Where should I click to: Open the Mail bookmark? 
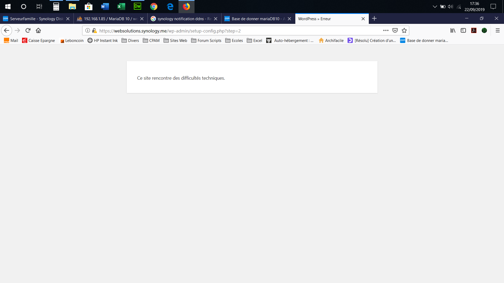(11, 40)
